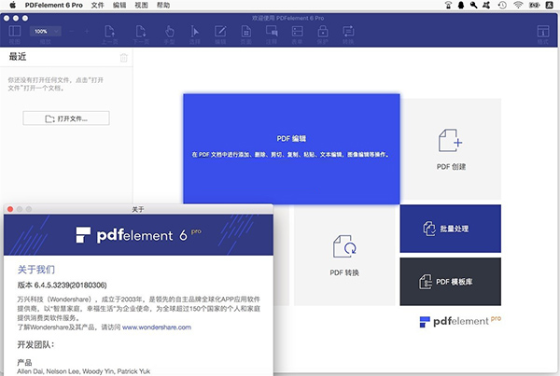Screen dimensions: 560x376
Task: Open the PDF 模板库 tile
Action: pyautogui.click(x=451, y=282)
